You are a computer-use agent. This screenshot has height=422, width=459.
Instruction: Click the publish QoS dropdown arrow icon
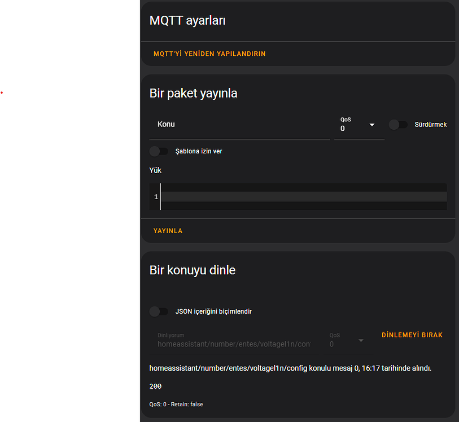(371, 125)
